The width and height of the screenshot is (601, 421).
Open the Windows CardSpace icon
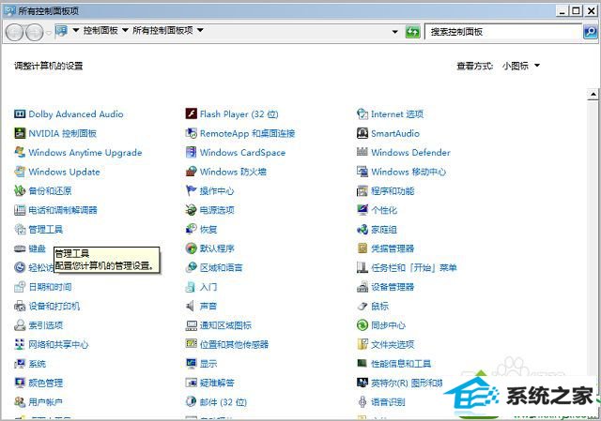click(191, 152)
